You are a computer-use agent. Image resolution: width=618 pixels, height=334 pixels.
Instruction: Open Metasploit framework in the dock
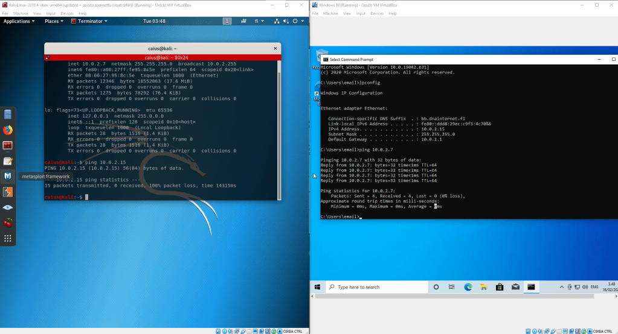8,176
